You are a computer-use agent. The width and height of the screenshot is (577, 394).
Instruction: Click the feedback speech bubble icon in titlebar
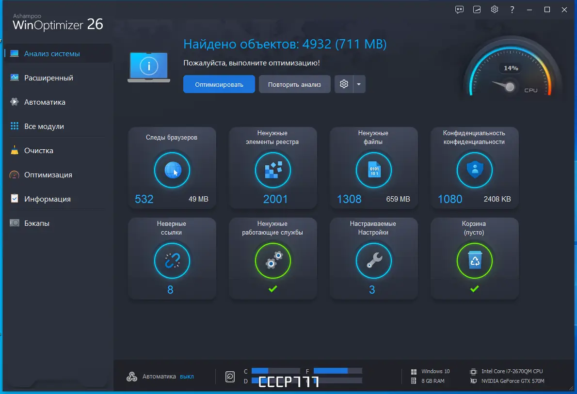click(459, 9)
